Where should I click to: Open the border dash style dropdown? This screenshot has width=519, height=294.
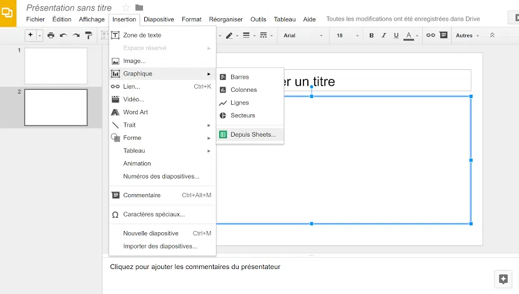[x=266, y=36]
